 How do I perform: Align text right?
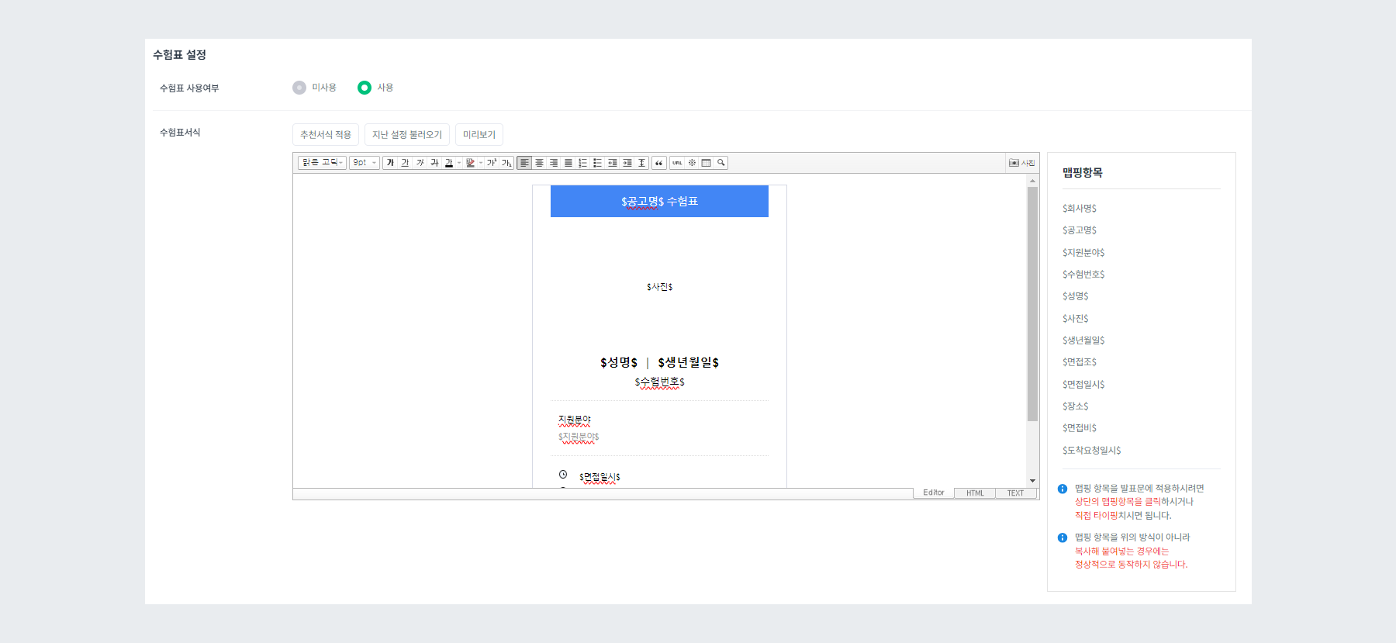pos(554,163)
